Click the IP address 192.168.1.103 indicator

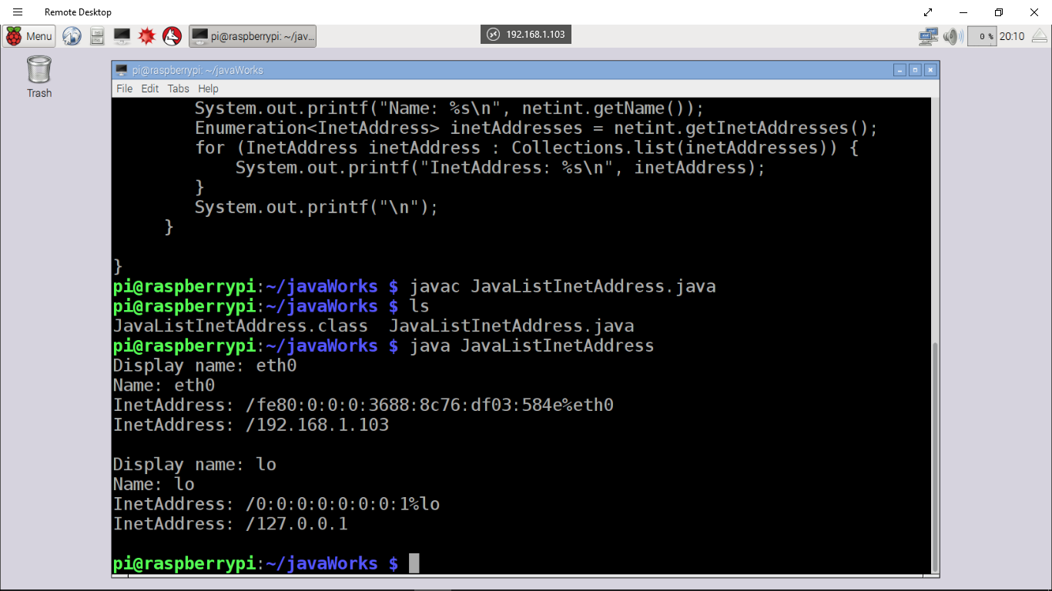(526, 34)
